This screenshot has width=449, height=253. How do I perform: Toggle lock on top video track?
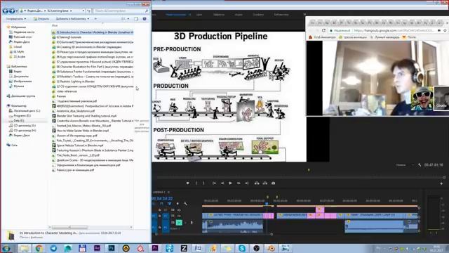(x=160, y=210)
